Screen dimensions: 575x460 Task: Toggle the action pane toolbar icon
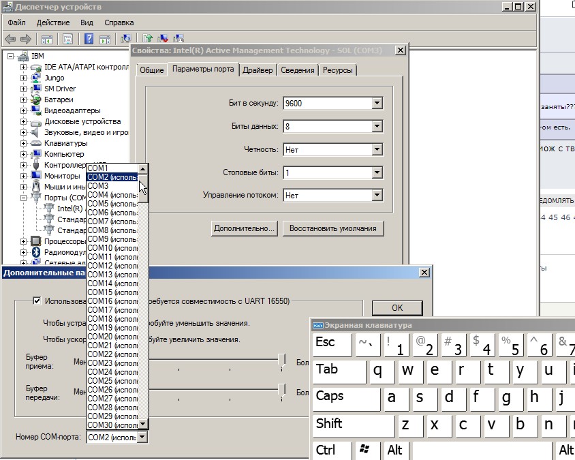(105, 39)
